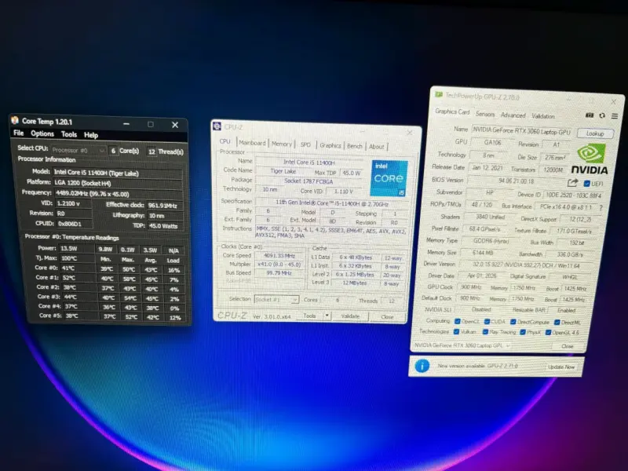
Task: Click the GPU-Z bottom Close button
Action: (x=567, y=345)
